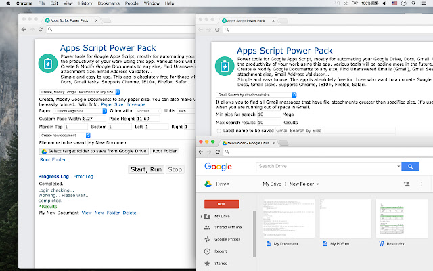Click the Page Height field
The width and height of the screenshot is (433, 271).
pos(147,119)
